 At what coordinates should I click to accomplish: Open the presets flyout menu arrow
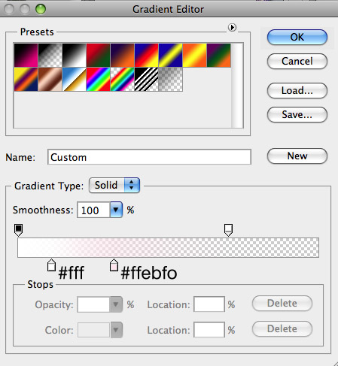pos(232,27)
